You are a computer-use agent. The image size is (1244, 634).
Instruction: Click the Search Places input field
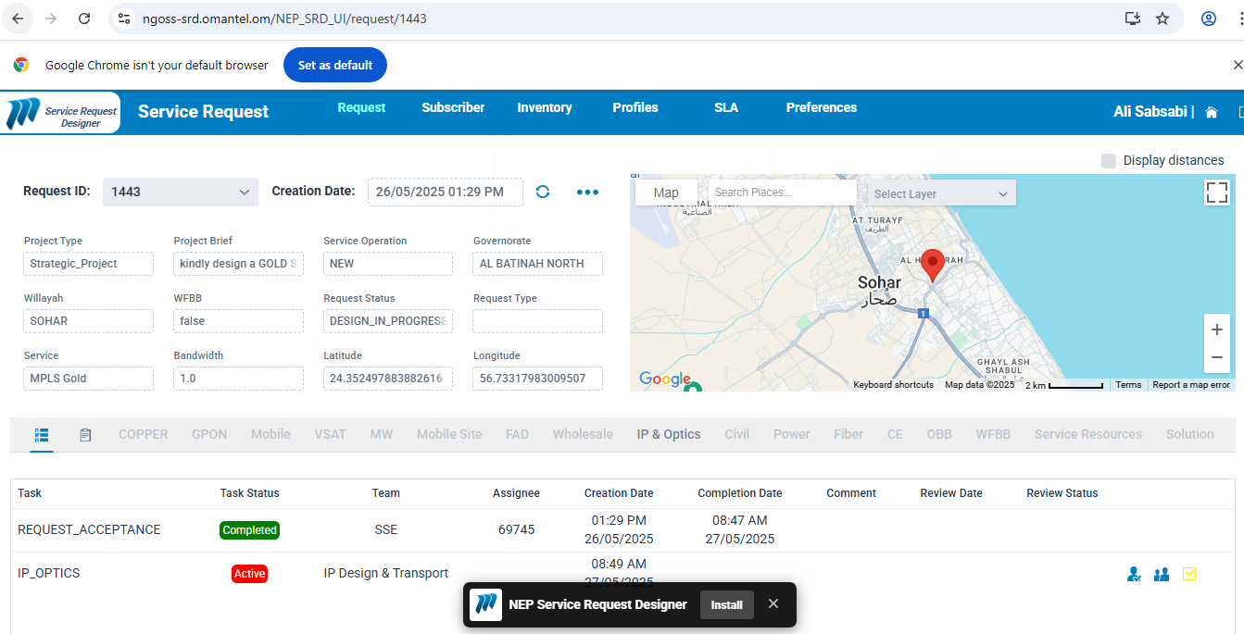782,193
